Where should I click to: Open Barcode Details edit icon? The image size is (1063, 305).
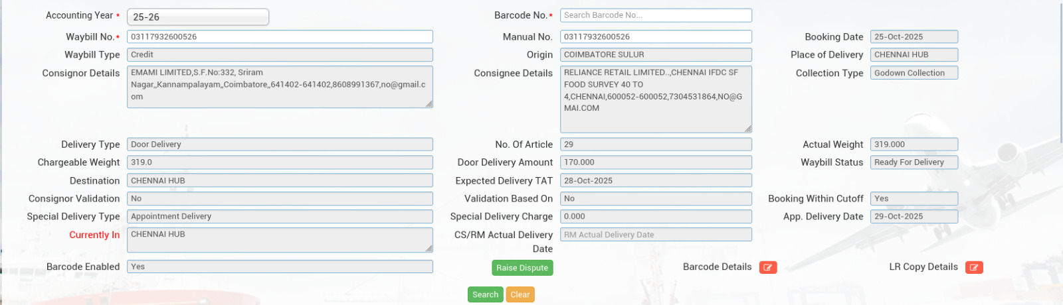pos(768,267)
